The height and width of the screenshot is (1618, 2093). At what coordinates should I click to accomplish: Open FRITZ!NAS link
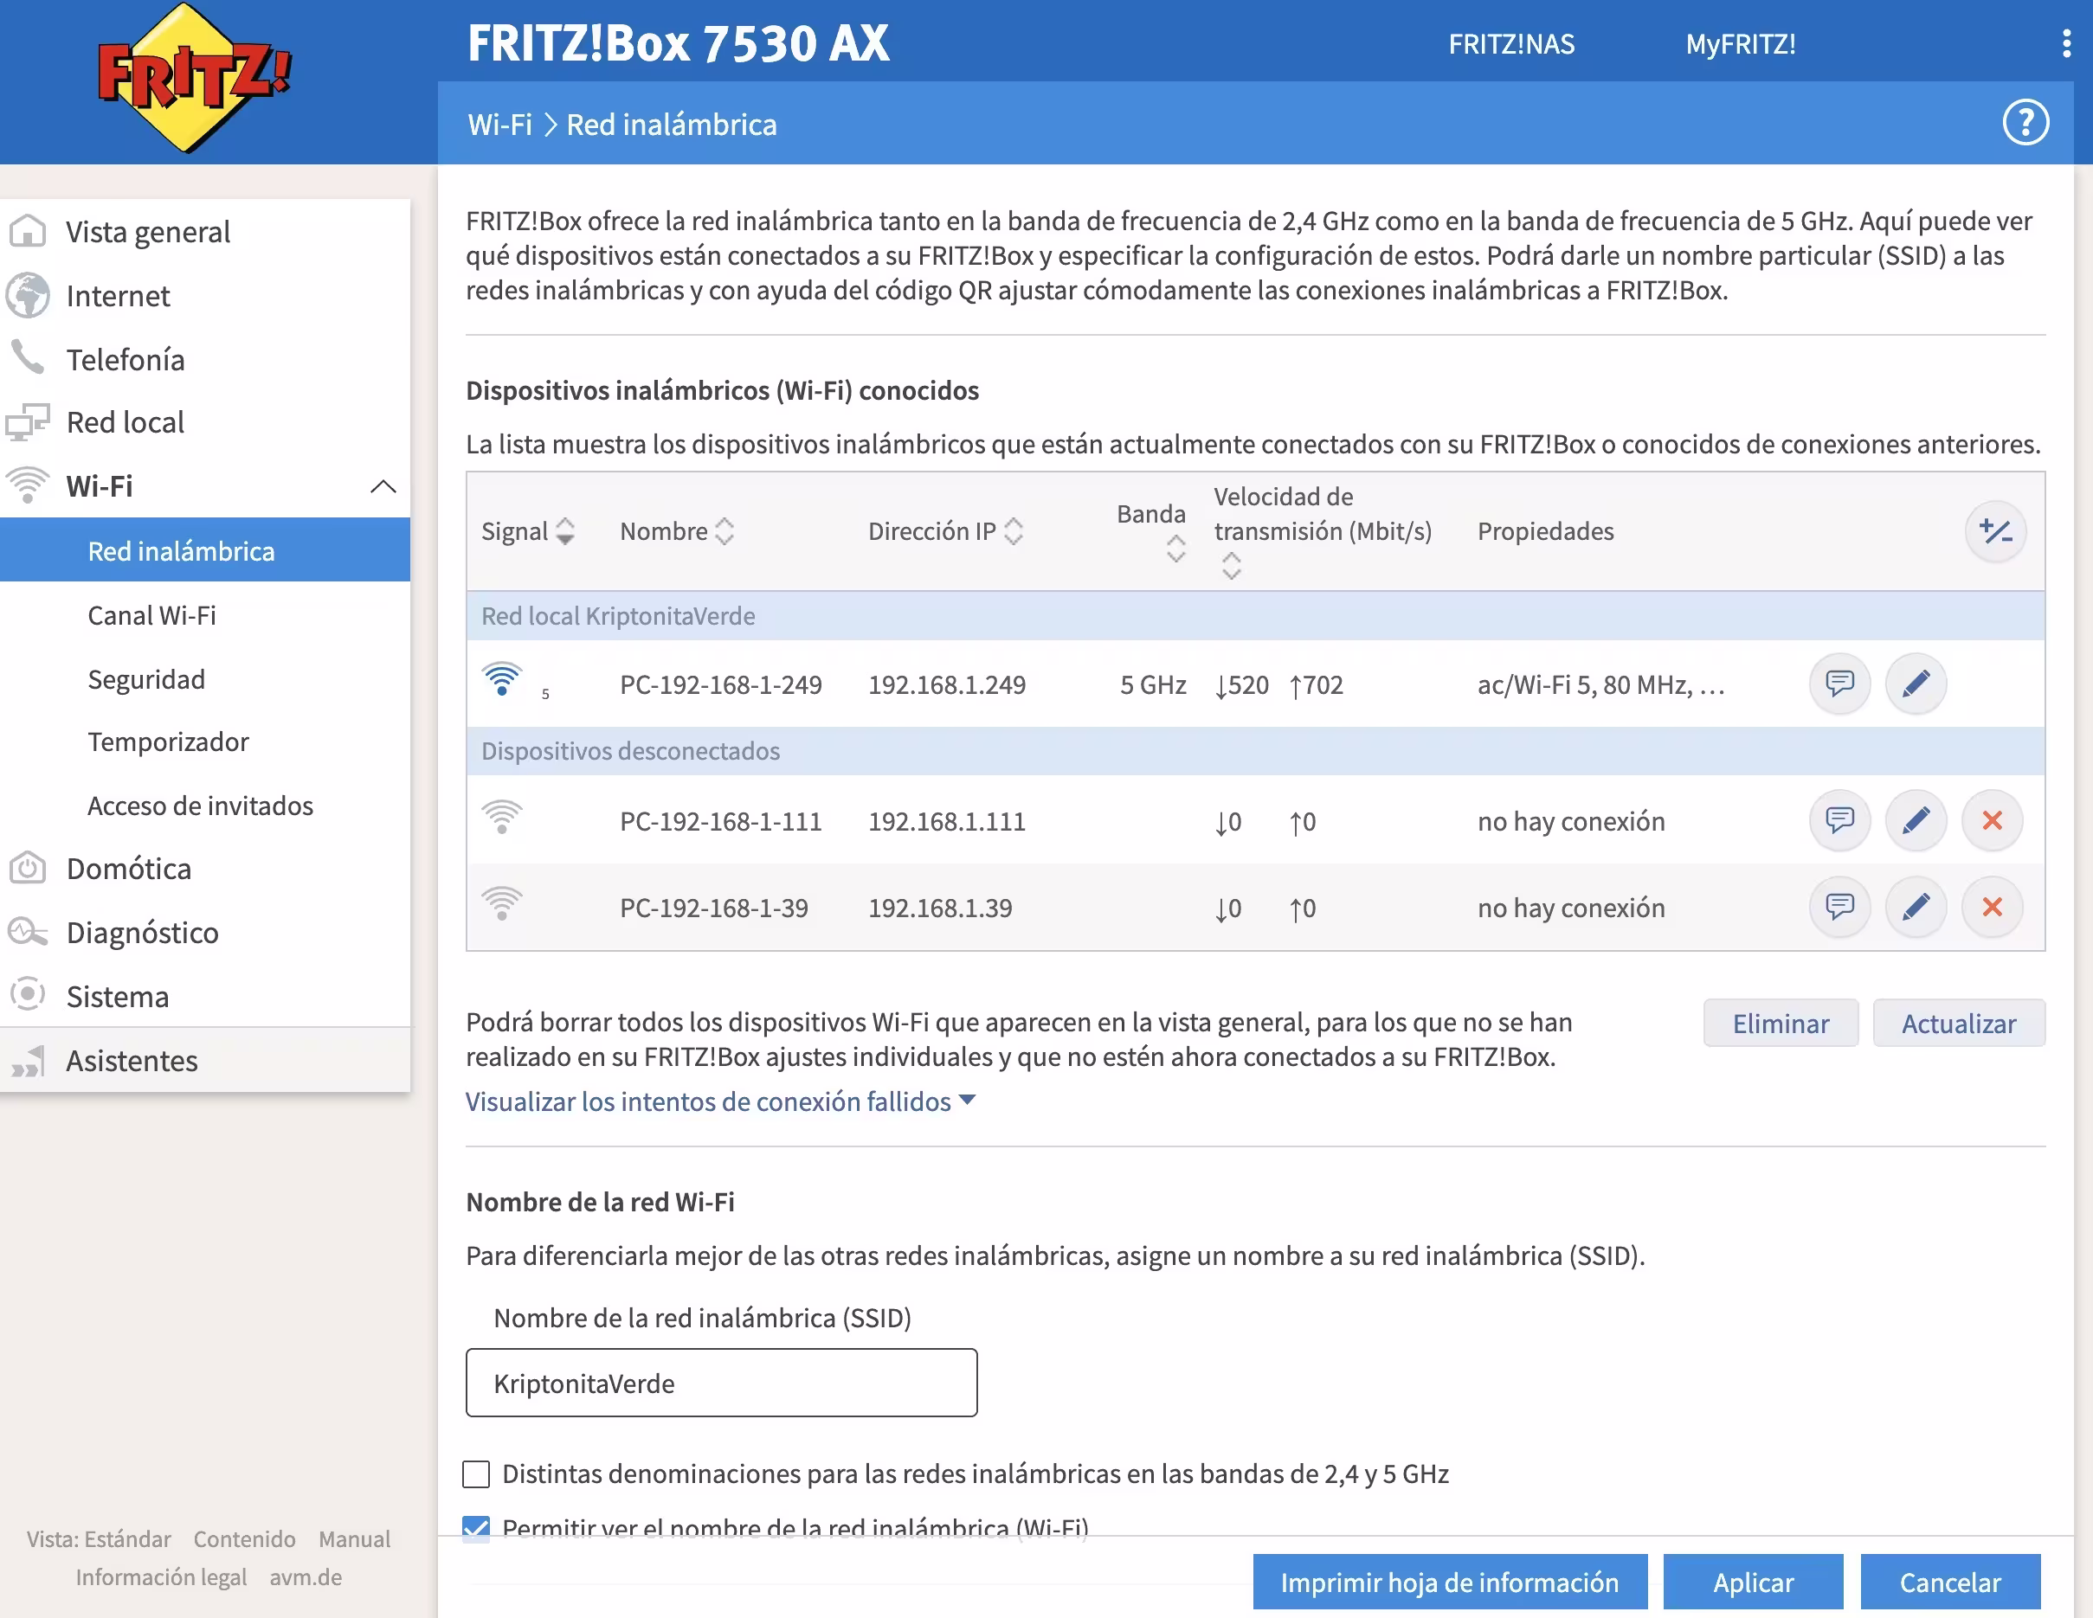click(x=1510, y=44)
